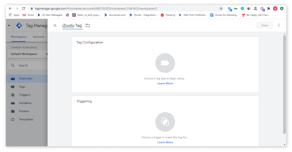292x152 pixels.
Task: Switch to the Versions tab
Action: pos(39,37)
